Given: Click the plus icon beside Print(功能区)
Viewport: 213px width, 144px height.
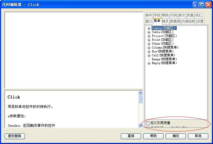Looking at the screenshot, I should [x=149, y=40].
